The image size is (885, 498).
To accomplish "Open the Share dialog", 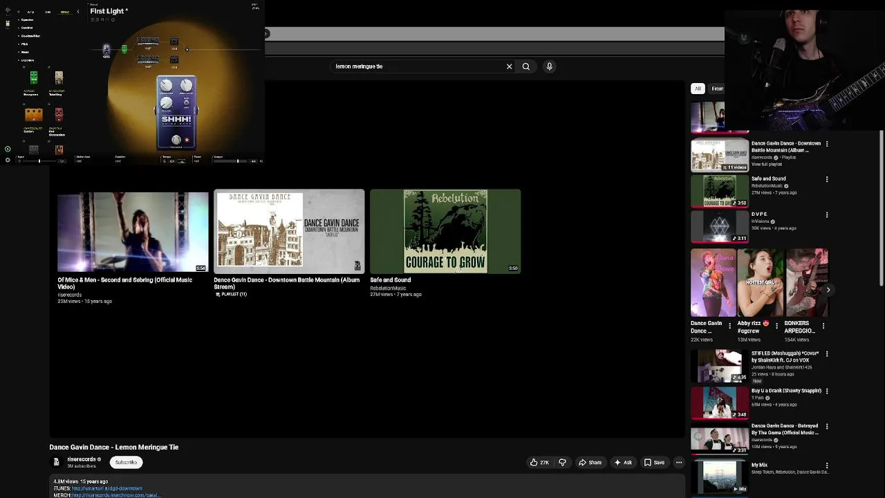I will 590,462.
